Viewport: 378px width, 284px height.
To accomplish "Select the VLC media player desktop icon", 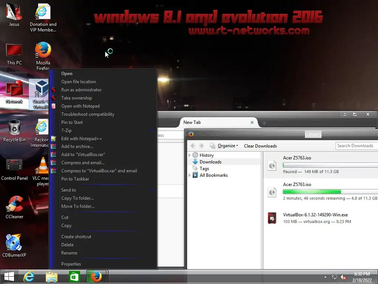I will click(41, 172).
